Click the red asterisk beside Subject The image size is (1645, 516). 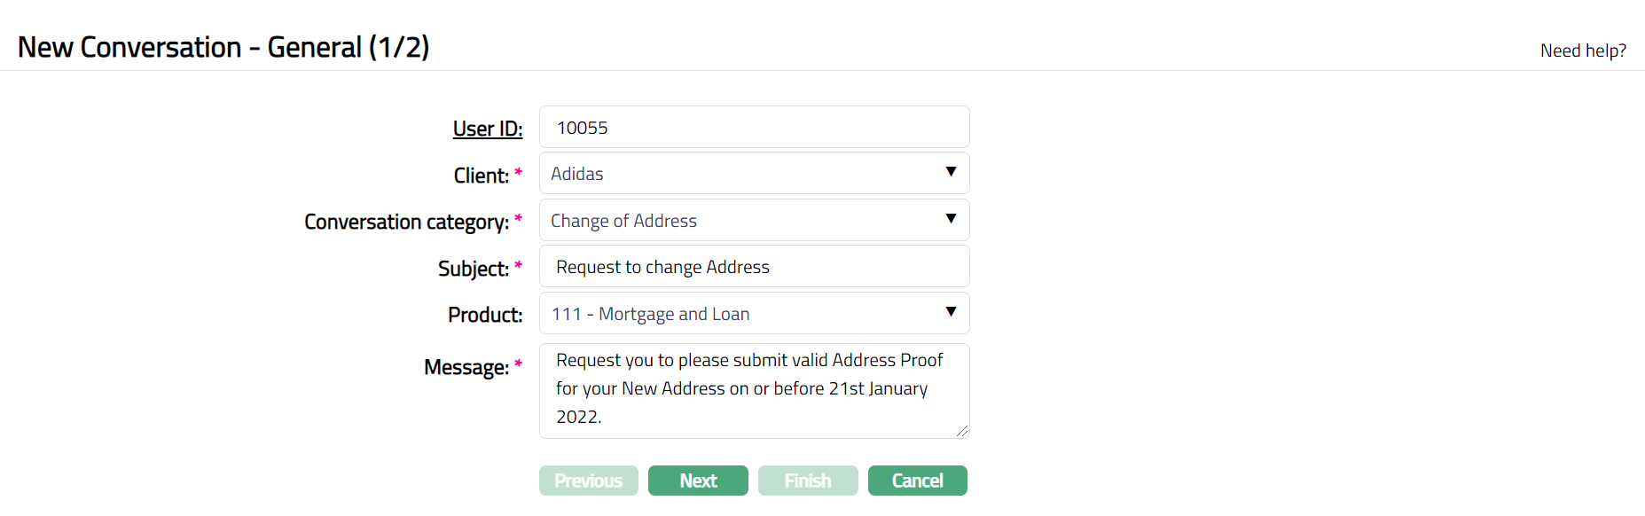(518, 265)
